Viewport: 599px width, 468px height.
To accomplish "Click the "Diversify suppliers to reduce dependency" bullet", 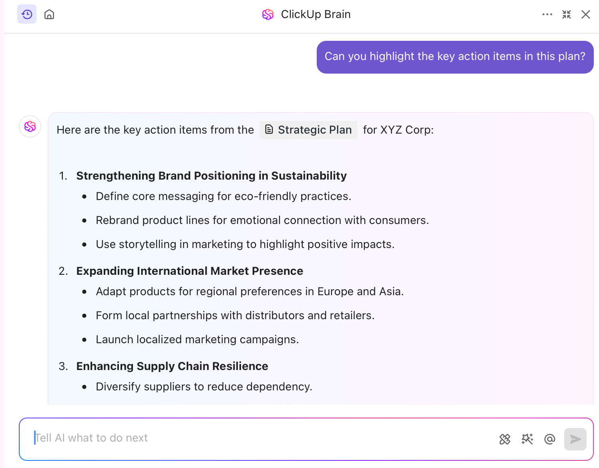I will tap(204, 387).
